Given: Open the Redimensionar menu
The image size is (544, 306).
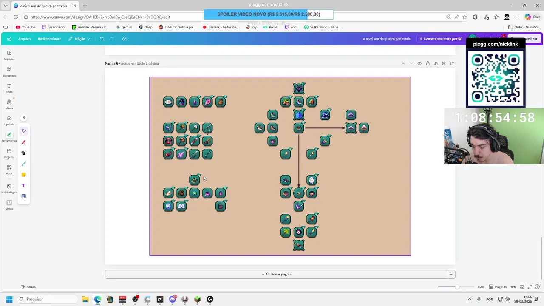Looking at the screenshot, I should 49,39.
